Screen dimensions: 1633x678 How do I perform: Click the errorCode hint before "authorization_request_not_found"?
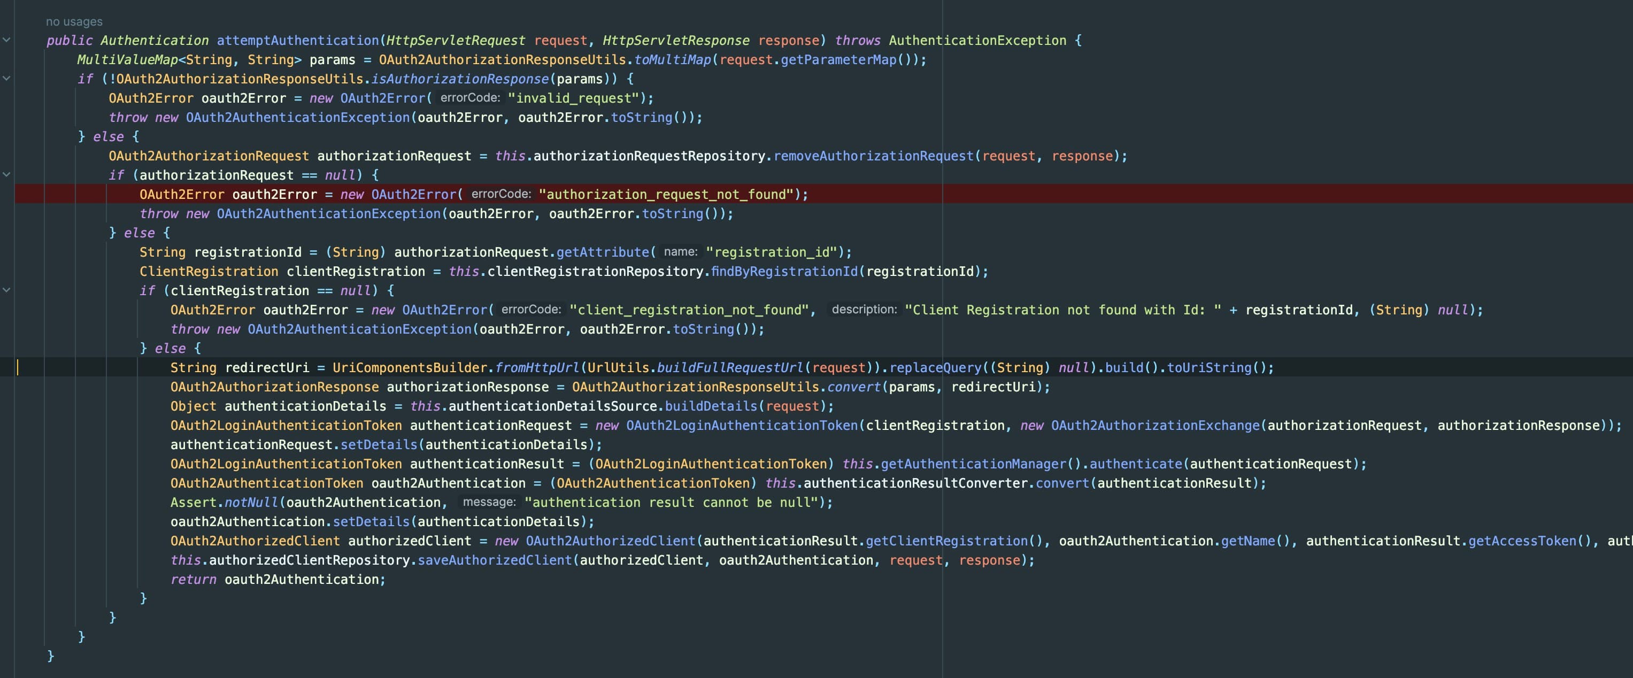(500, 194)
